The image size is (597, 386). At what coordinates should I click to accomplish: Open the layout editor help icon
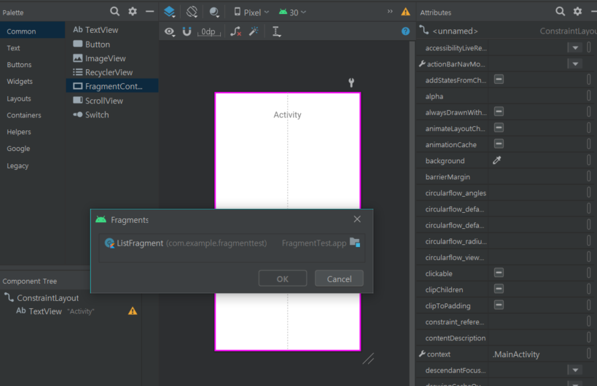click(x=406, y=31)
